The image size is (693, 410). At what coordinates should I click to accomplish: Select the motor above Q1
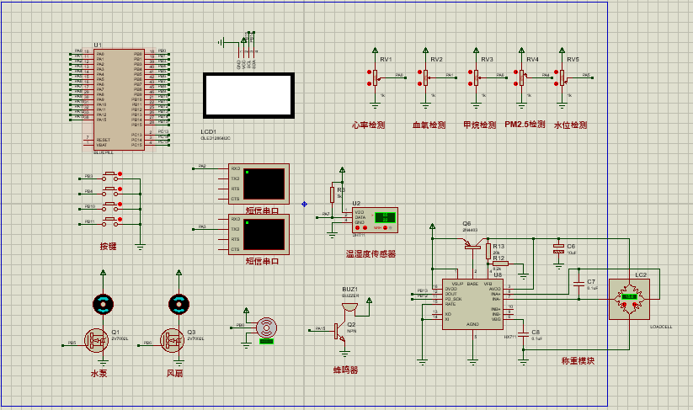click(x=103, y=304)
